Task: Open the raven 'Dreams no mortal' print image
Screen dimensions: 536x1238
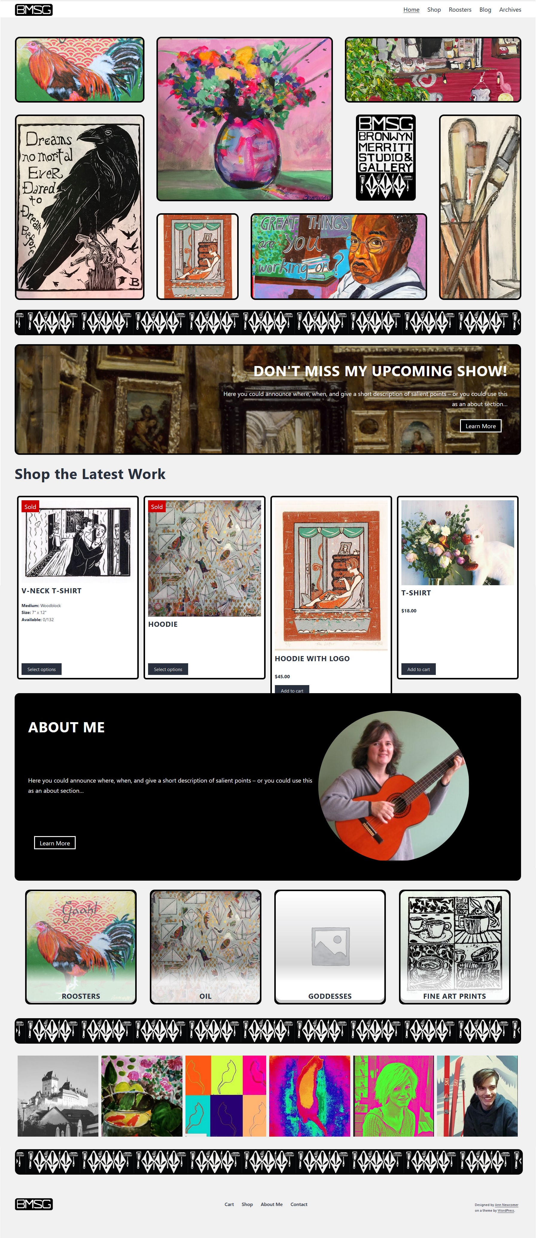Action: coord(80,207)
